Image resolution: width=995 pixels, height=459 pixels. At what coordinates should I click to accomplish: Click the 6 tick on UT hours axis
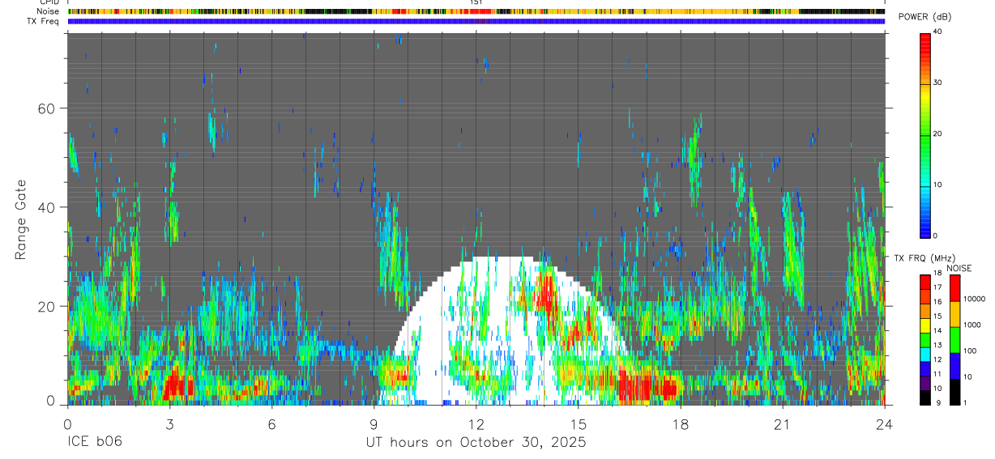tap(271, 423)
